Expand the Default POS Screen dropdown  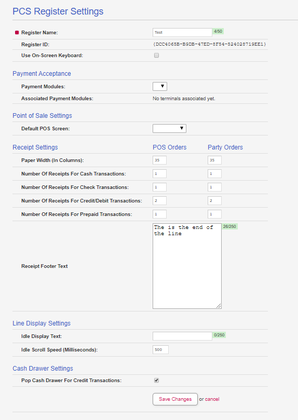pos(169,129)
